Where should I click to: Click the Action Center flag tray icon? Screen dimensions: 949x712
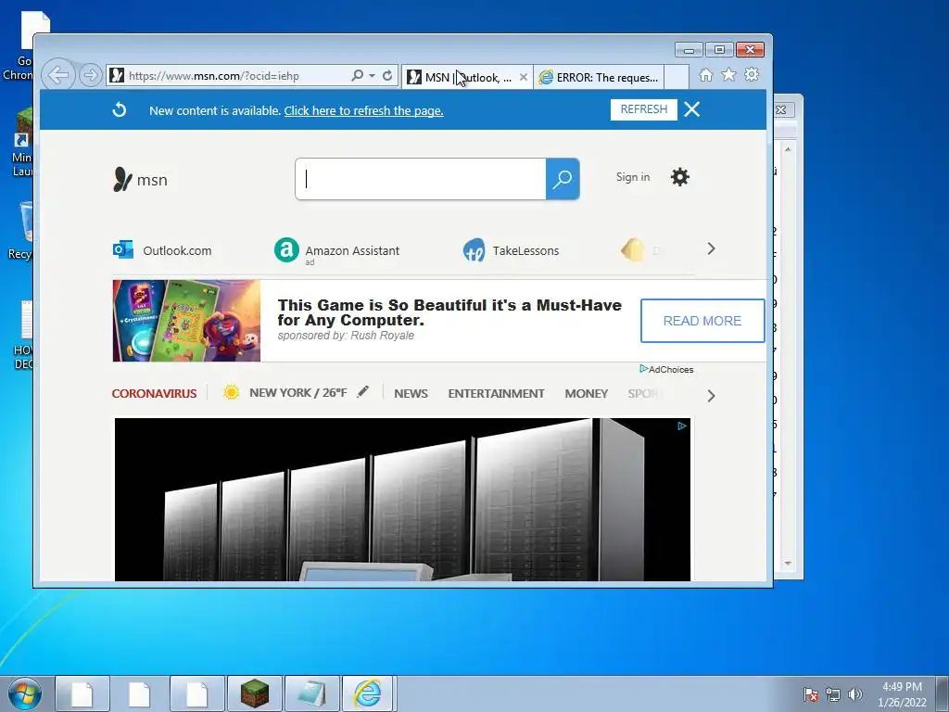pos(811,694)
